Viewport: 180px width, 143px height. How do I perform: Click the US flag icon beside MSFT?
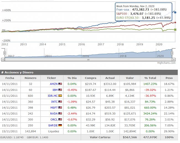tap(60, 108)
